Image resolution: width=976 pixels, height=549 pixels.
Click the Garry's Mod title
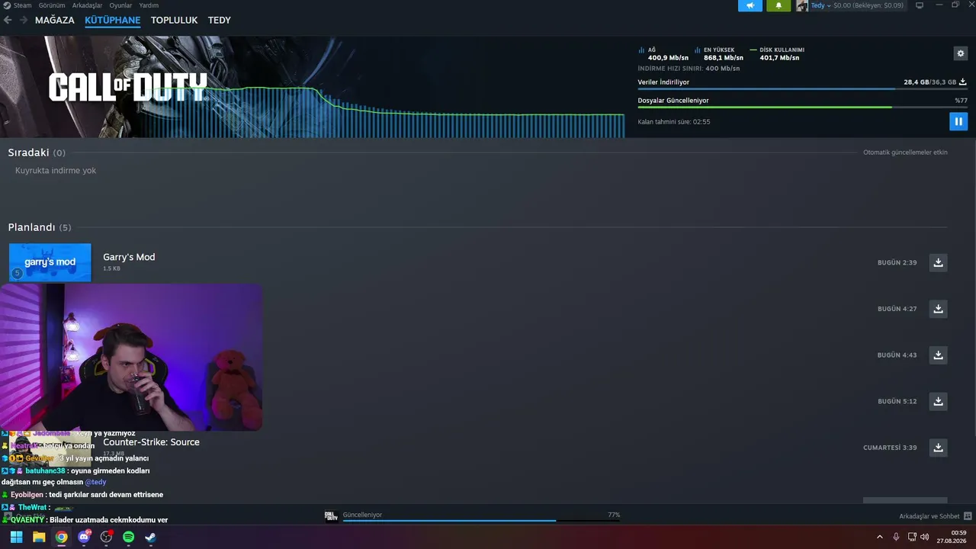pyautogui.click(x=129, y=257)
